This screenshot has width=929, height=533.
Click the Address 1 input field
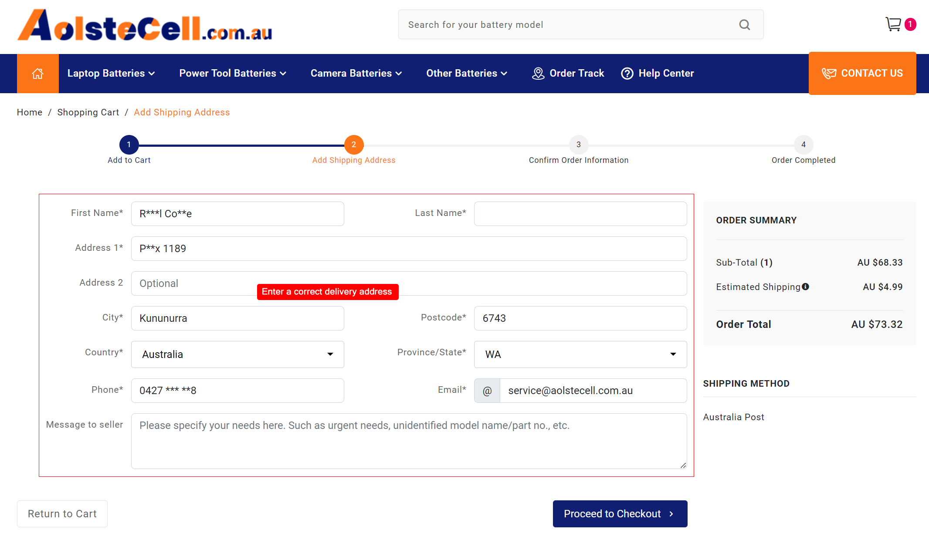[409, 249]
